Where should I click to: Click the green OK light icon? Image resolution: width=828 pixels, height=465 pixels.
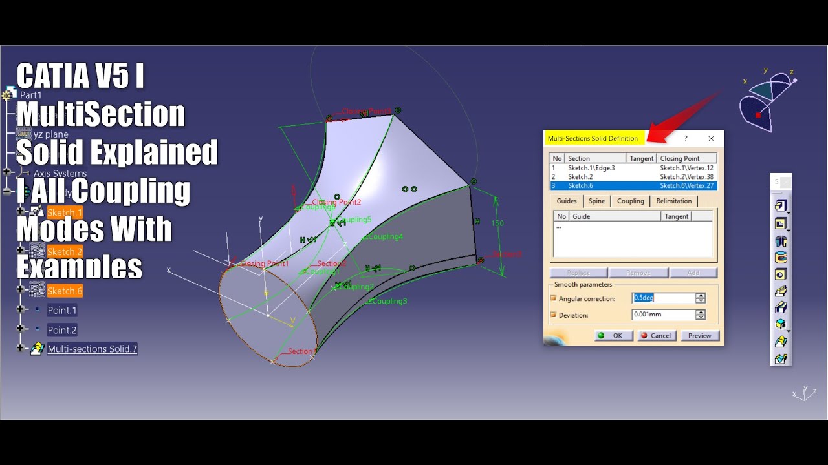(601, 336)
